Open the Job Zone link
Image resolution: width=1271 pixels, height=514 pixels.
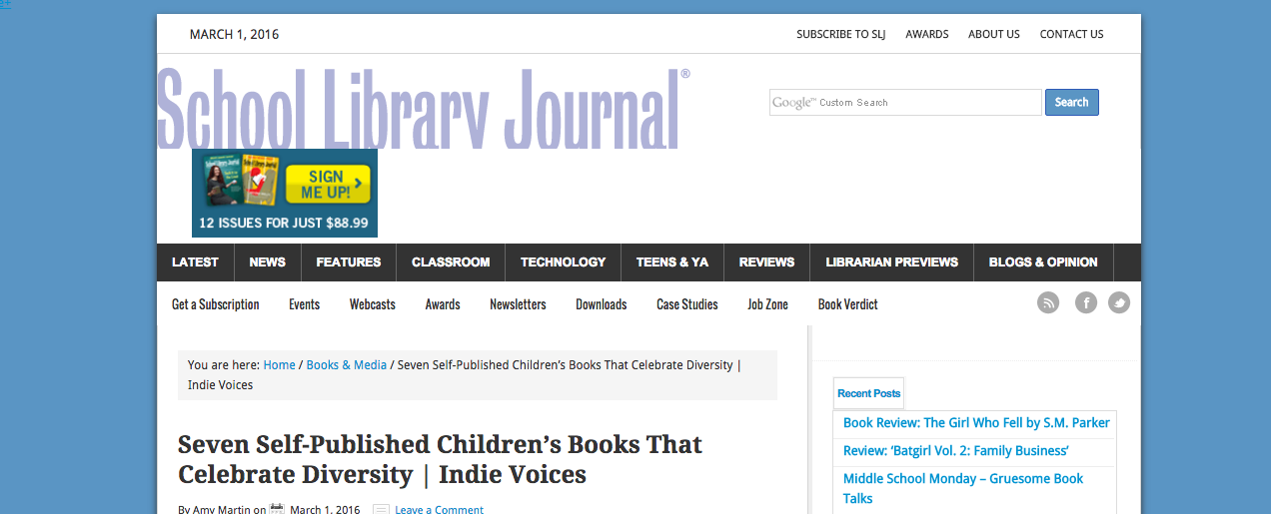(767, 304)
